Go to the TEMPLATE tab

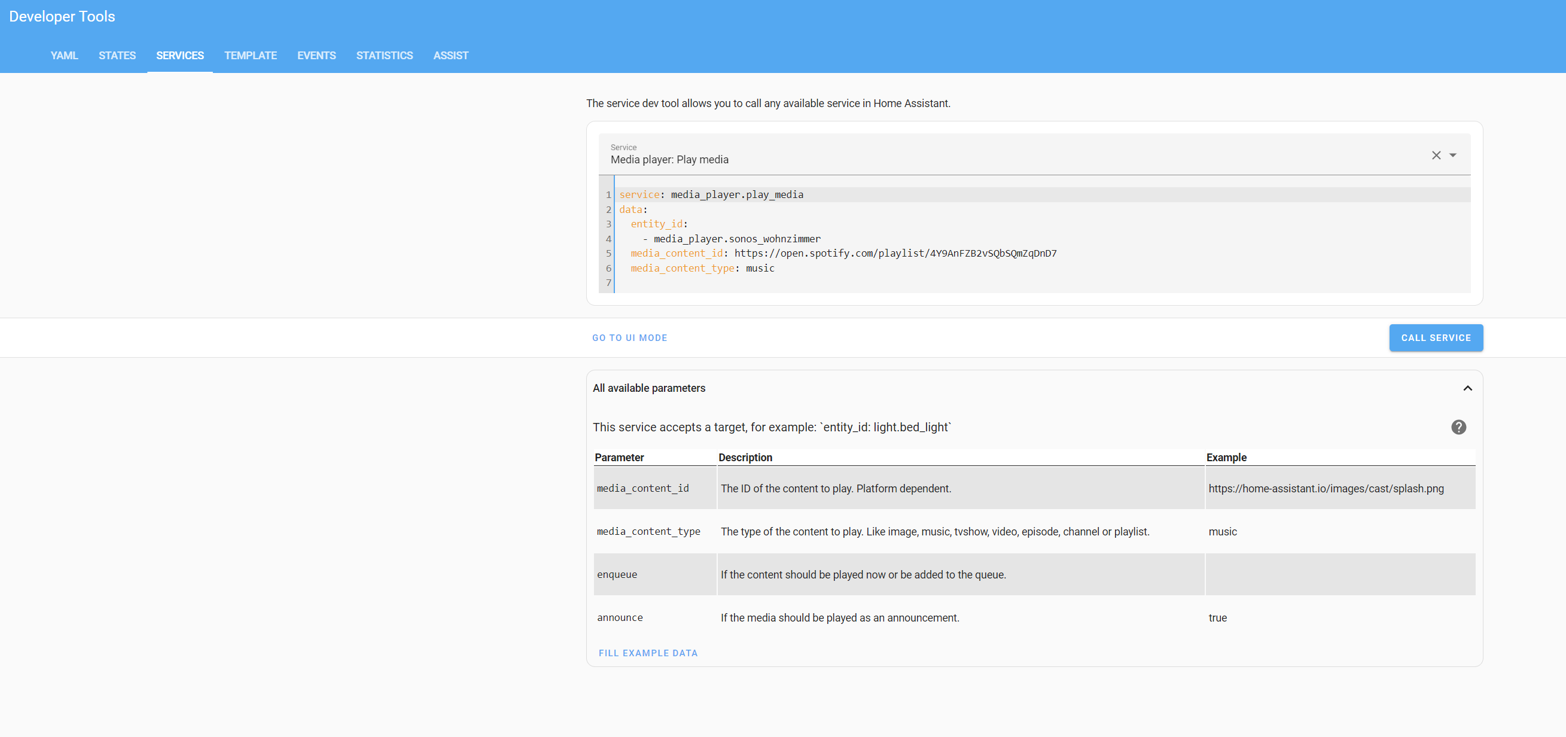[250, 56]
